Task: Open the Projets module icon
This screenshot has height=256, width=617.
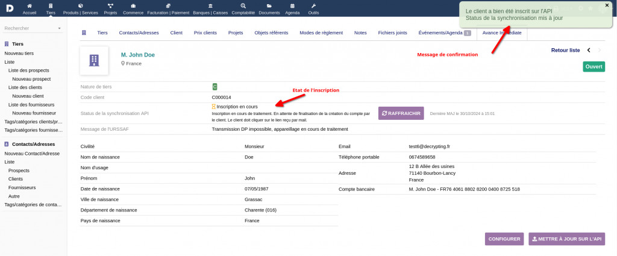Action: click(110, 6)
